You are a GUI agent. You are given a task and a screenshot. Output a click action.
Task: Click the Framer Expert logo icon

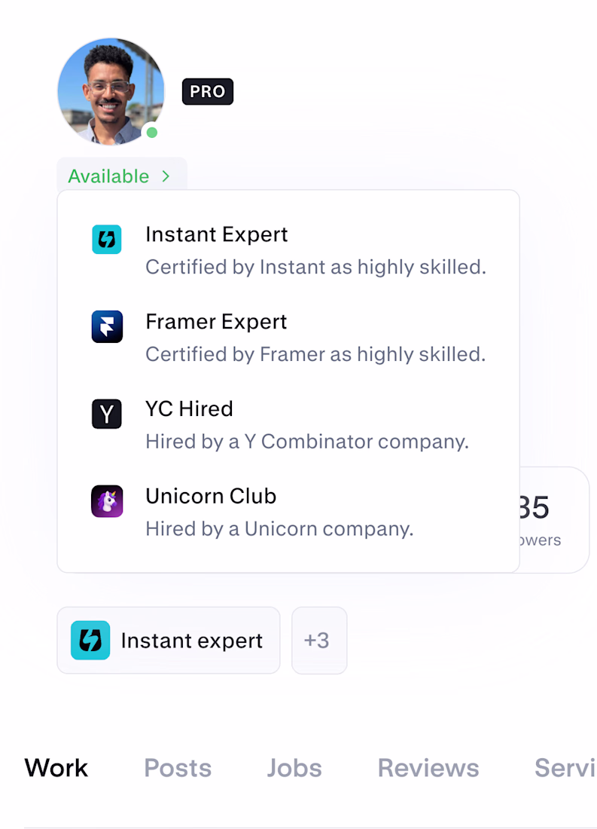point(107,327)
